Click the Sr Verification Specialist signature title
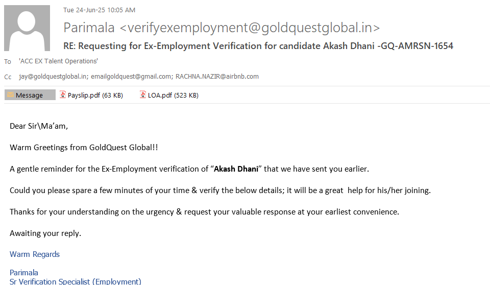Screen dimensions: 490x285 click(x=76, y=281)
